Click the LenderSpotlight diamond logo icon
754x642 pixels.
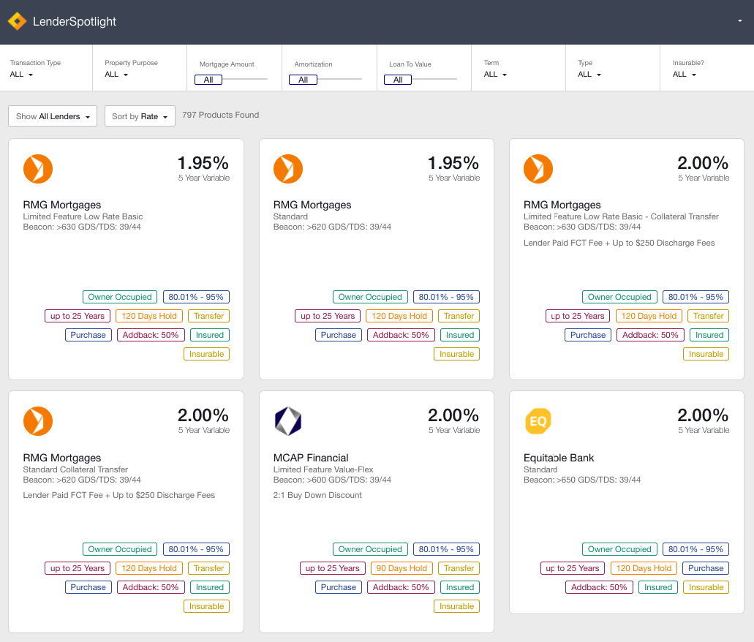[17, 21]
